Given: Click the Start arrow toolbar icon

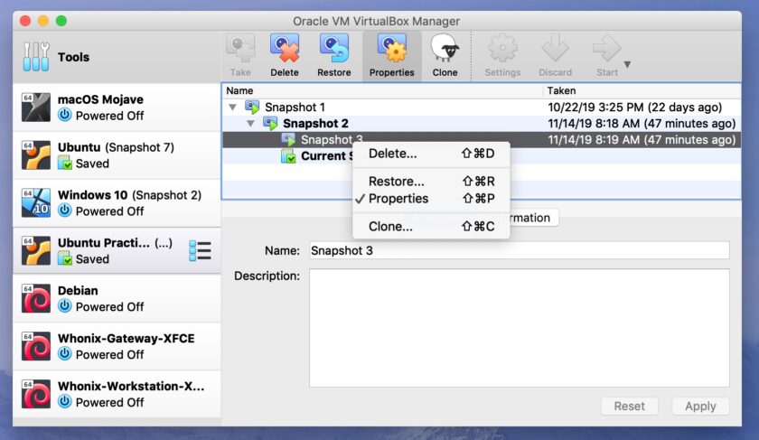Looking at the screenshot, I should point(606,49).
